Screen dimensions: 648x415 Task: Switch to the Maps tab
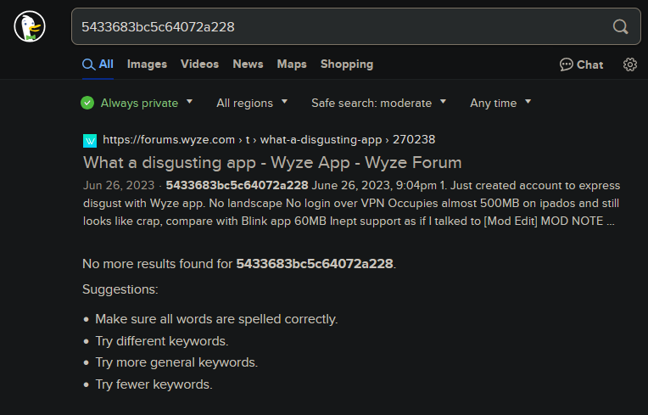click(292, 64)
